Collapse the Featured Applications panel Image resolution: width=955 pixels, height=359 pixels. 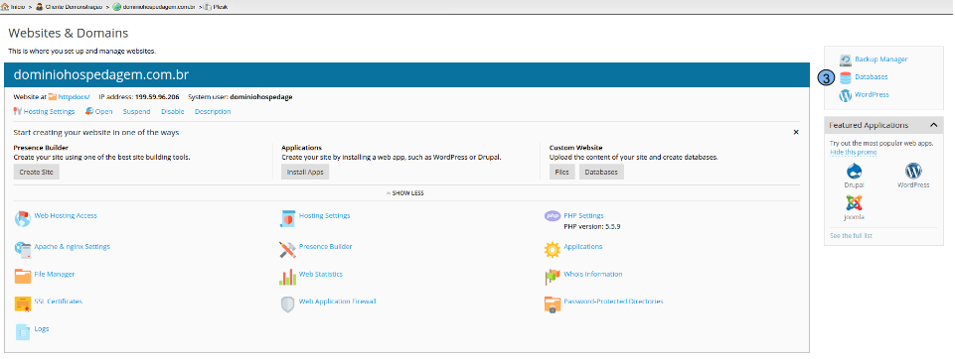934,125
